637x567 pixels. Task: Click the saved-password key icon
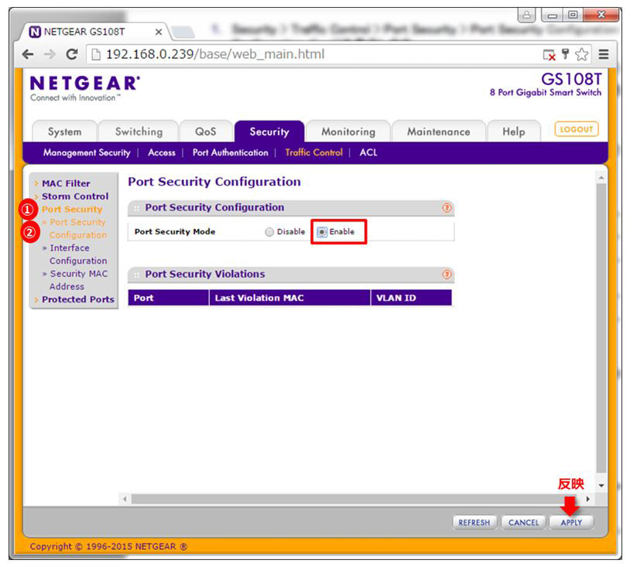point(565,53)
